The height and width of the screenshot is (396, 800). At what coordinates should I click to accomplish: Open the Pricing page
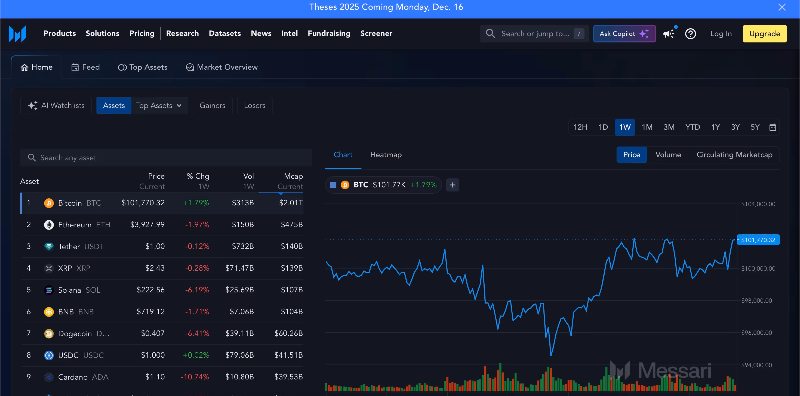click(x=141, y=33)
